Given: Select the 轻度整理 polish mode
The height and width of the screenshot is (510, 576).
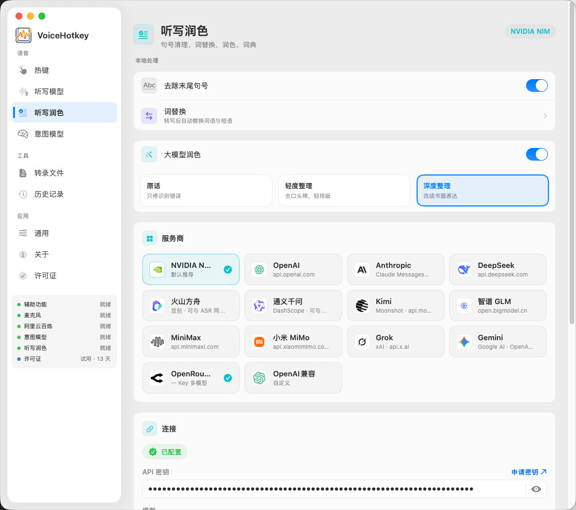Looking at the screenshot, I should point(344,190).
